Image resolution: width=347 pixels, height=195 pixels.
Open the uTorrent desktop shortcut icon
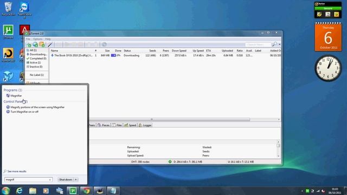click(x=8, y=31)
